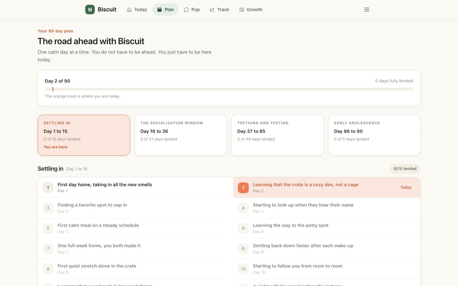Select the Teething and Testing phase card

(277, 135)
